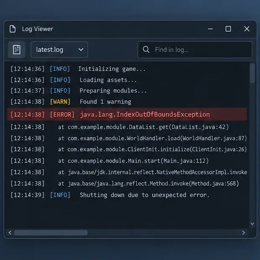The width and height of the screenshot is (260, 260).
Task: Maximize the Log Viewer window
Action: (x=228, y=29)
